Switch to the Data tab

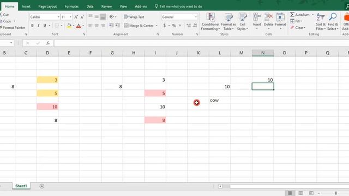90,7
